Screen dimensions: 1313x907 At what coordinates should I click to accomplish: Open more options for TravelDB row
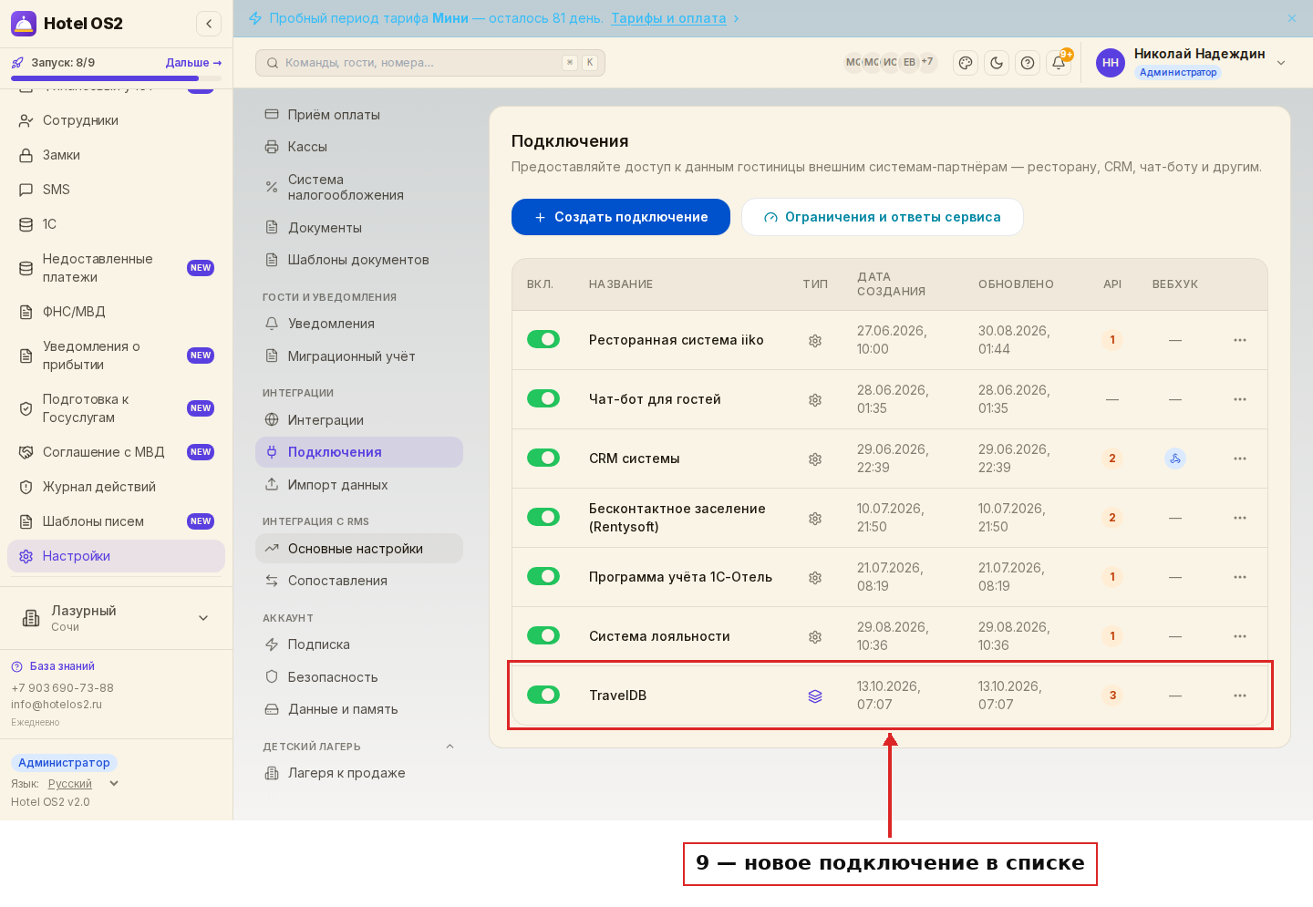click(1240, 696)
